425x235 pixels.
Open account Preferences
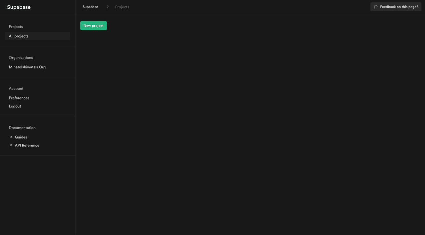(x=19, y=98)
